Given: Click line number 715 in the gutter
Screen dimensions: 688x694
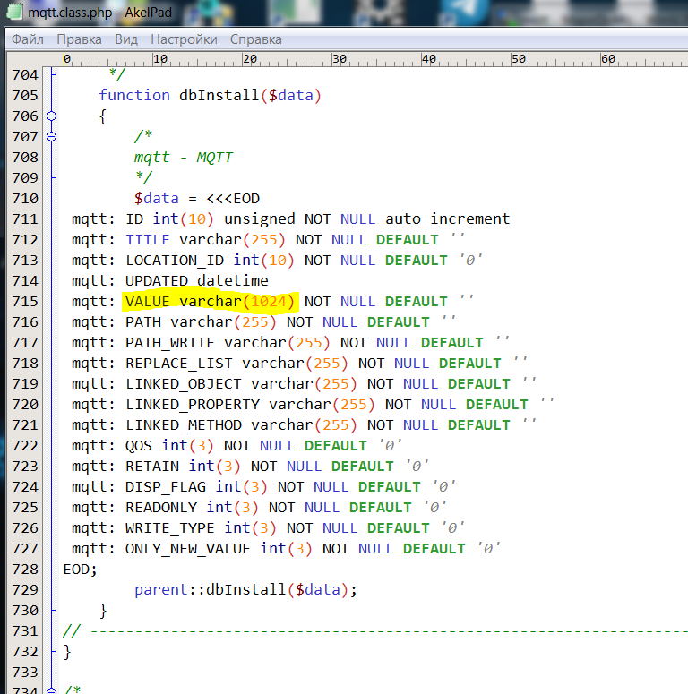Looking at the screenshot, I should [x=25, y=302].
